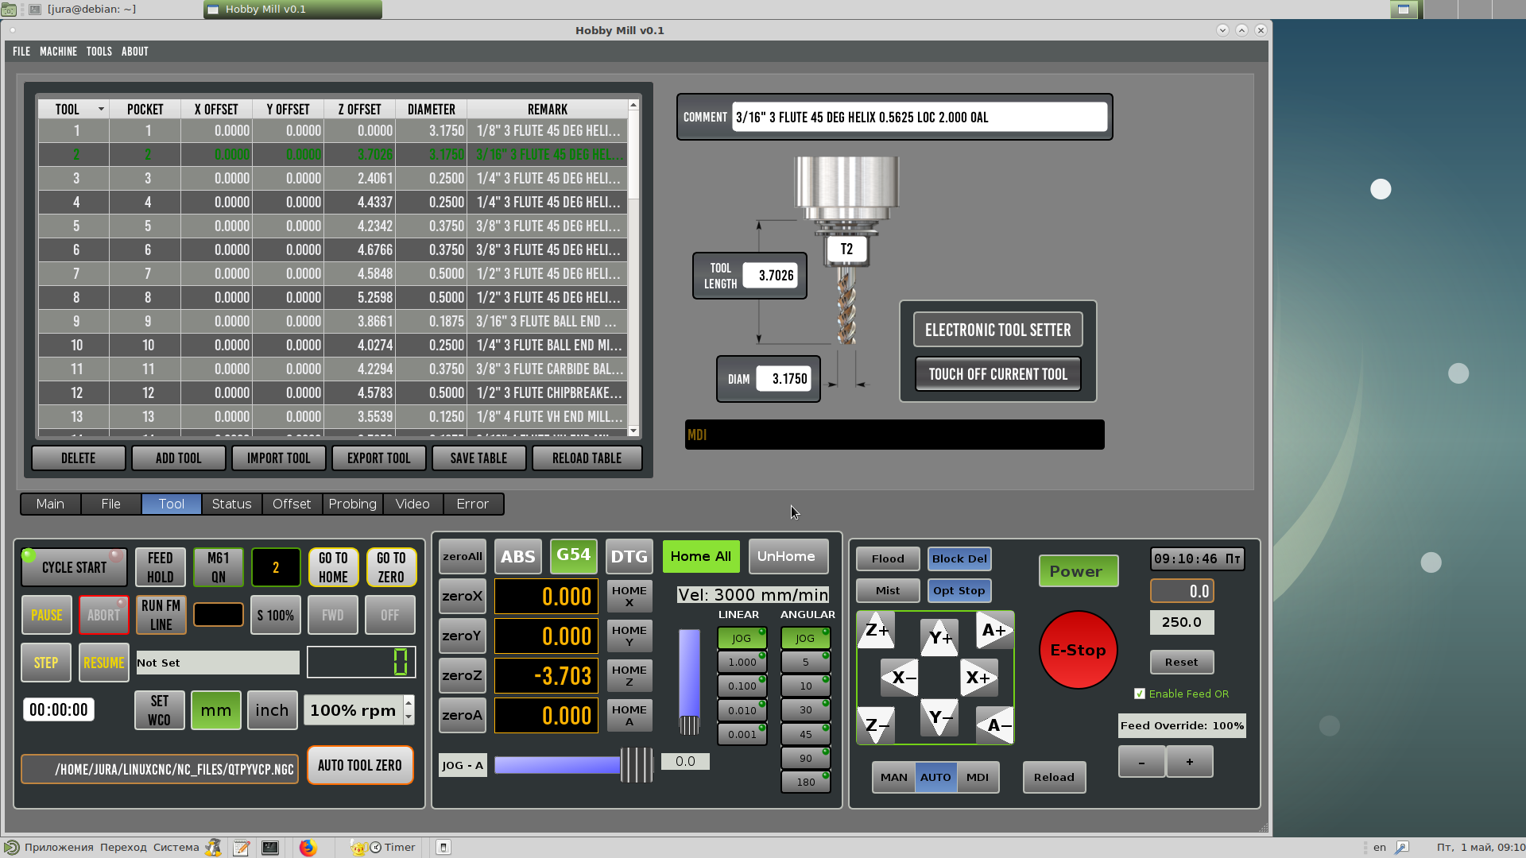The width and height of the screenshot is (1526, 858).
Task: Open the ABOUT menu
Action: pos(134,52)
